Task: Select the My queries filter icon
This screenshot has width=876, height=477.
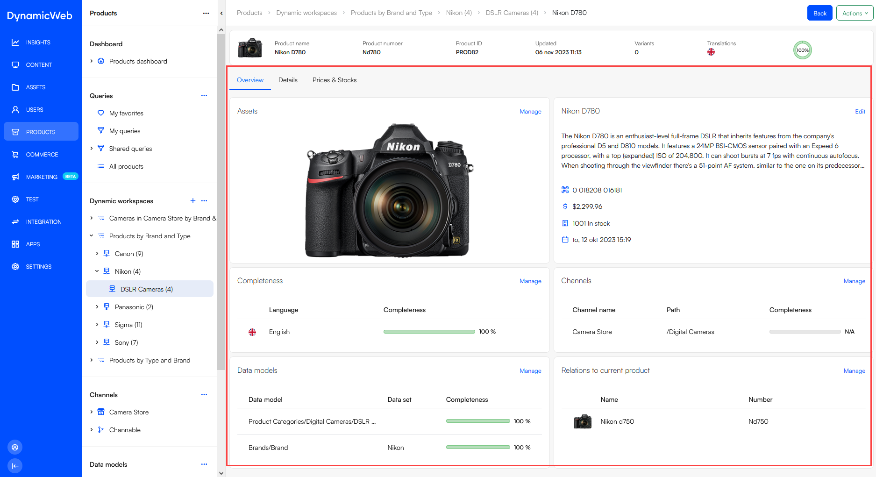Action: pos(101,131)
